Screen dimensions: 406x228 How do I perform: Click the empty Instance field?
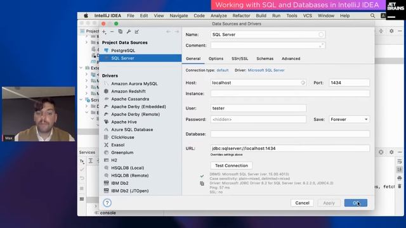tap(290, 94)
